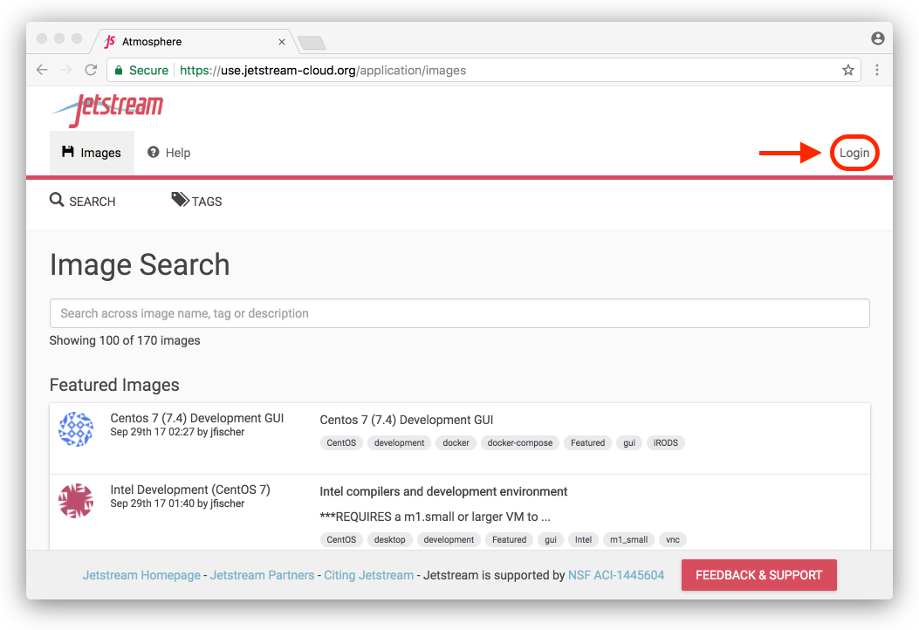Click the Login link
919x630 pixels.
tap(854, 153)
